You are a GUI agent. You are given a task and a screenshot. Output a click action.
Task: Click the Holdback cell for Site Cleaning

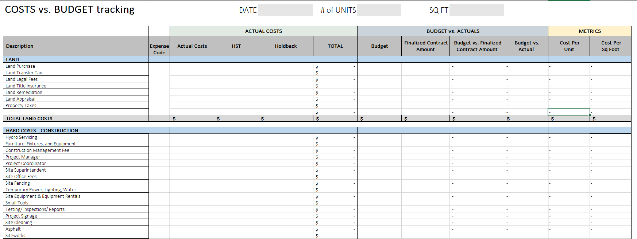point(286,222)
